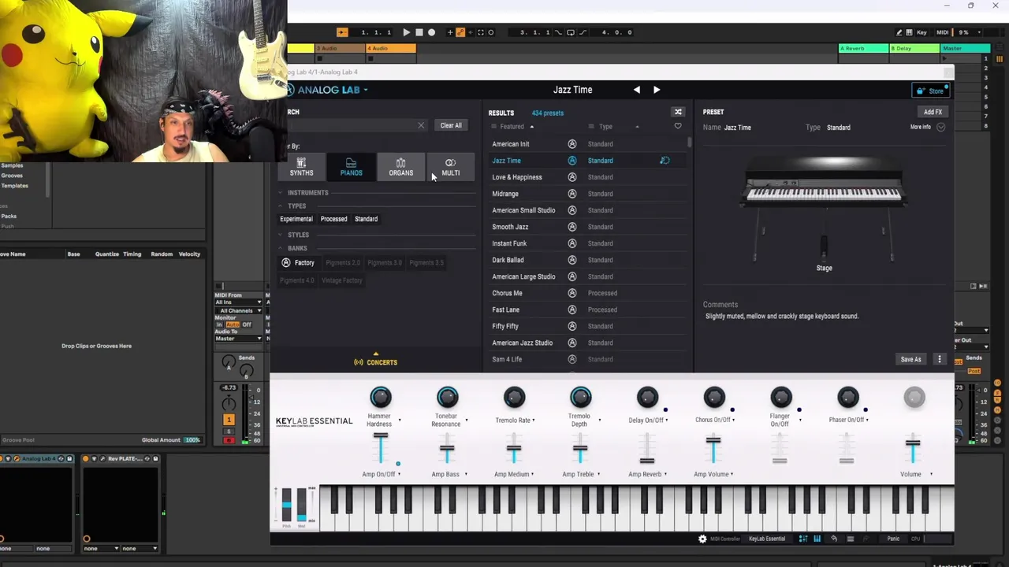Sort results by Featured column
The height and width of the screenshot is (567, 1009).
[512, 127]
